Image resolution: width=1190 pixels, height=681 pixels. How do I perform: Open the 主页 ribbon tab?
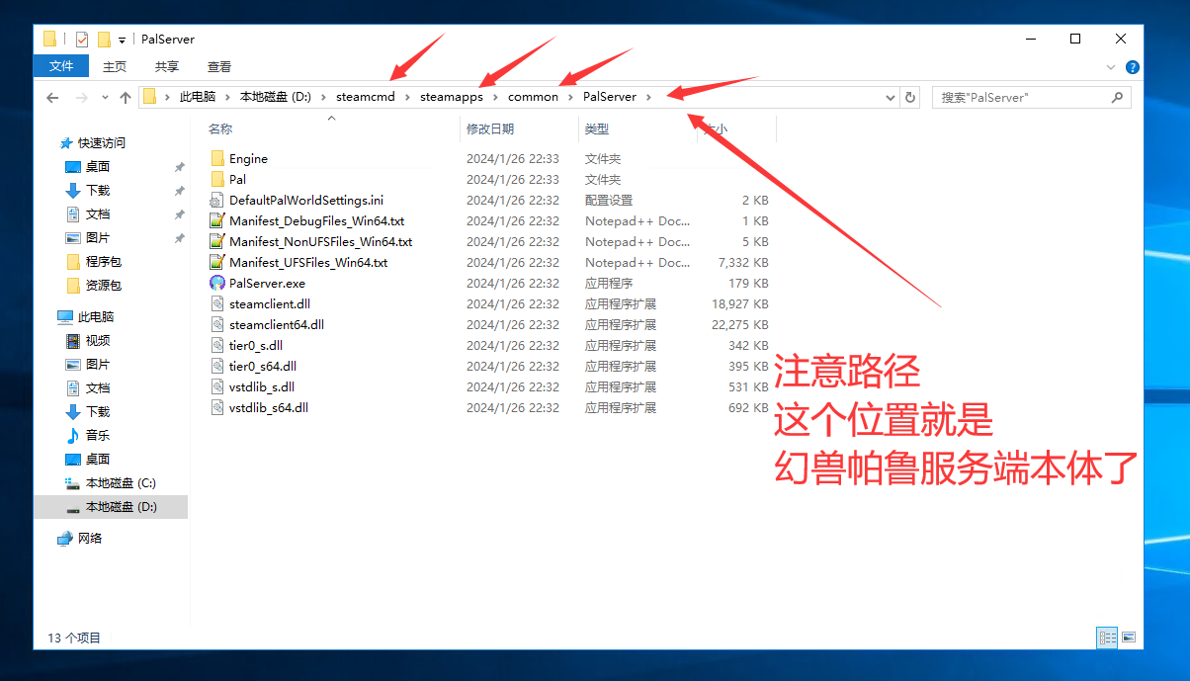coord(115,67)
